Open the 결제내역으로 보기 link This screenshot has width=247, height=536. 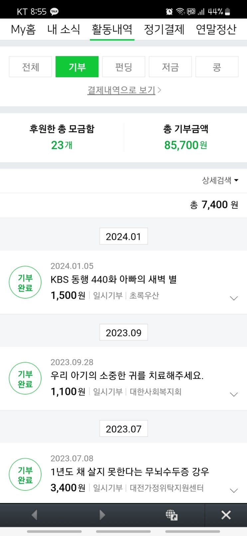124,90
